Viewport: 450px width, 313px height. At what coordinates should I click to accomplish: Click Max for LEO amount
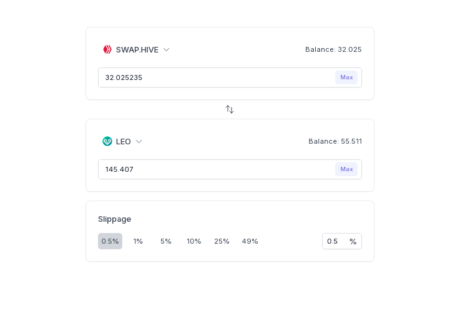point(346,169)
